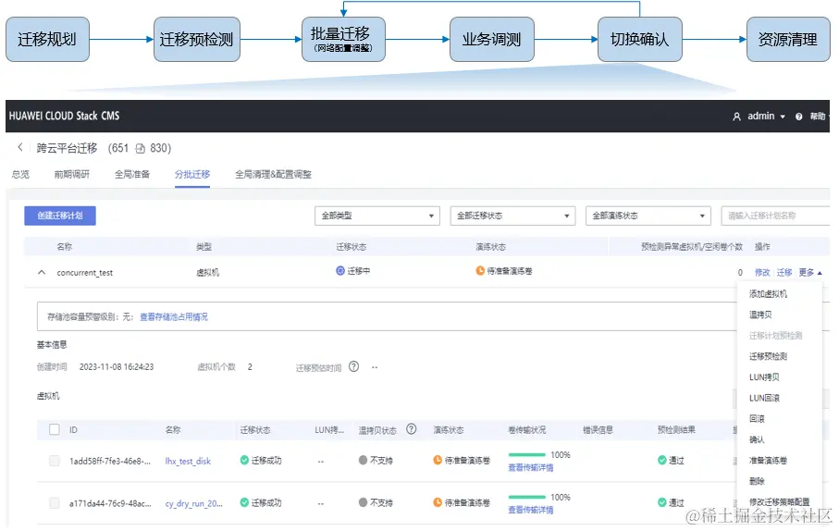Click the grey 不支持 icon in cy_dry_run_20 row
The width and height of the screenshot is (839, 531).
(x=364, y=502)
